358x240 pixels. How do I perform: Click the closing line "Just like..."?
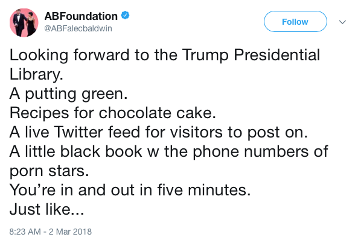[x=47, y=209]
